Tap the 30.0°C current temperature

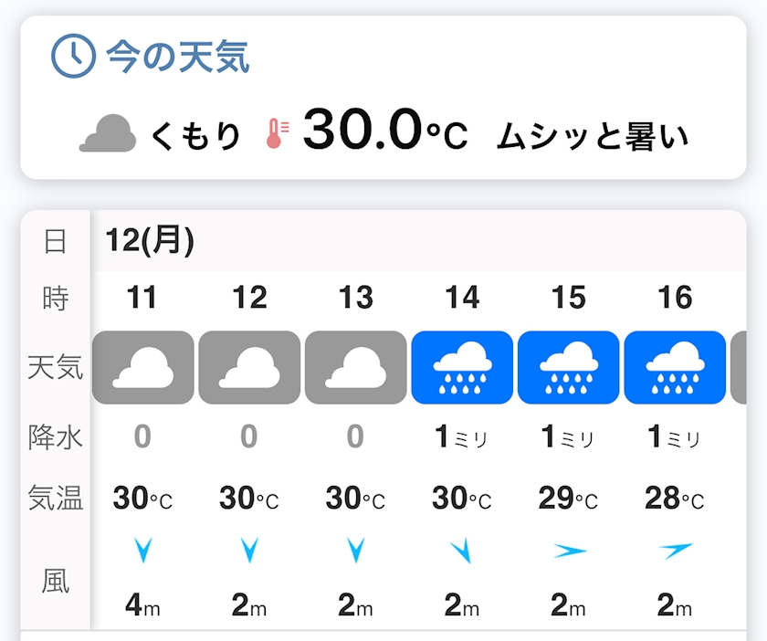[x=385, y=131]
